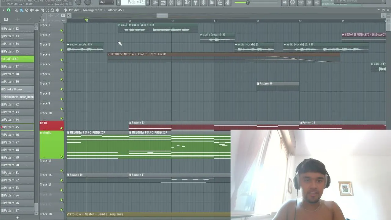Open the Pattern 12 clip menu
The height and width of the screenshot is (220, 391).
click(301, 123)
